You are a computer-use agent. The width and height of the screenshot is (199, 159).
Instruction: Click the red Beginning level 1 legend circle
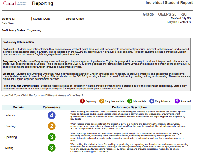tap(82, 101)
